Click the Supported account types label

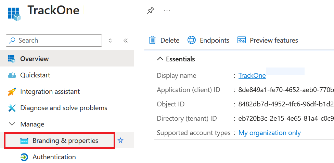click(194, 133)
